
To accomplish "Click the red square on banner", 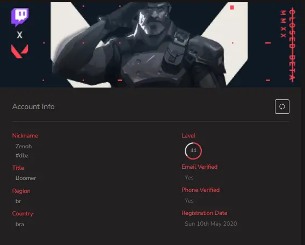I will pyautogui.click(x=232, y=8).
